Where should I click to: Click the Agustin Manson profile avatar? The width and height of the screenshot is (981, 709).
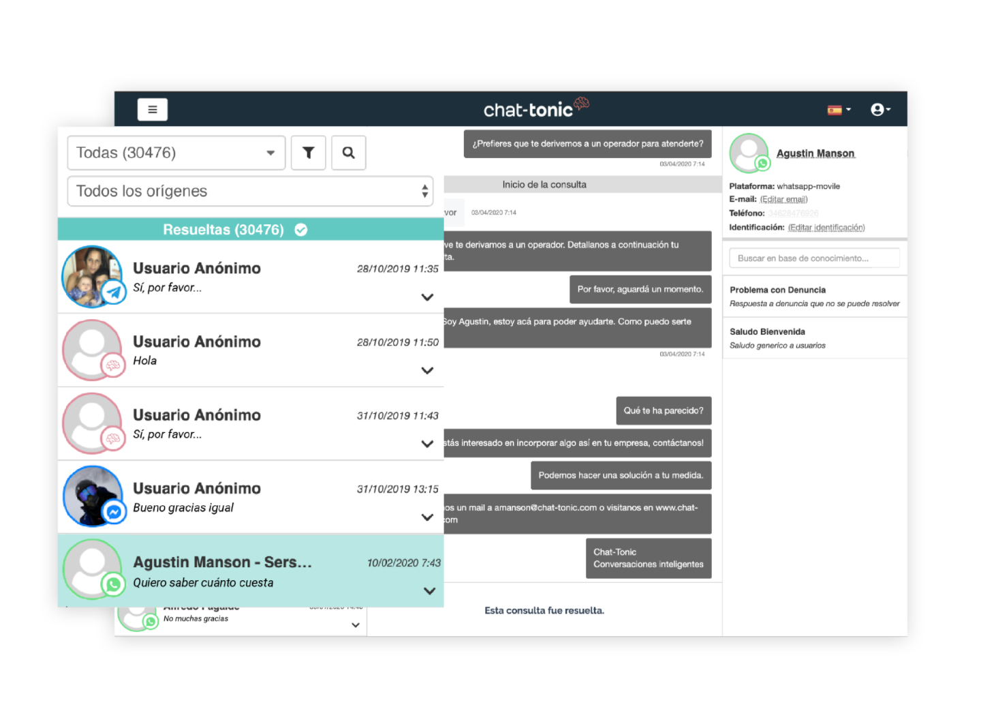(749, 153)
